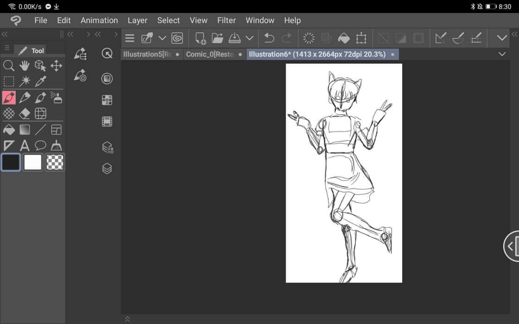This screenshot has width=519, height=324.
Task: Open the canvas tab list chevron
Action: click(x=502, y=54)
